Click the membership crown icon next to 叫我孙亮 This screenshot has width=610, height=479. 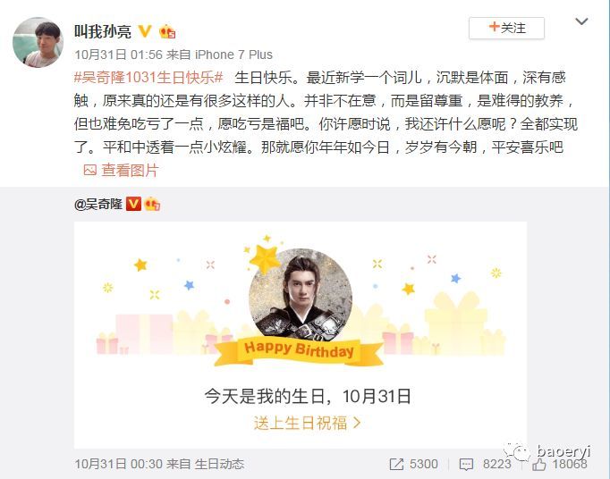pos(167,31)
